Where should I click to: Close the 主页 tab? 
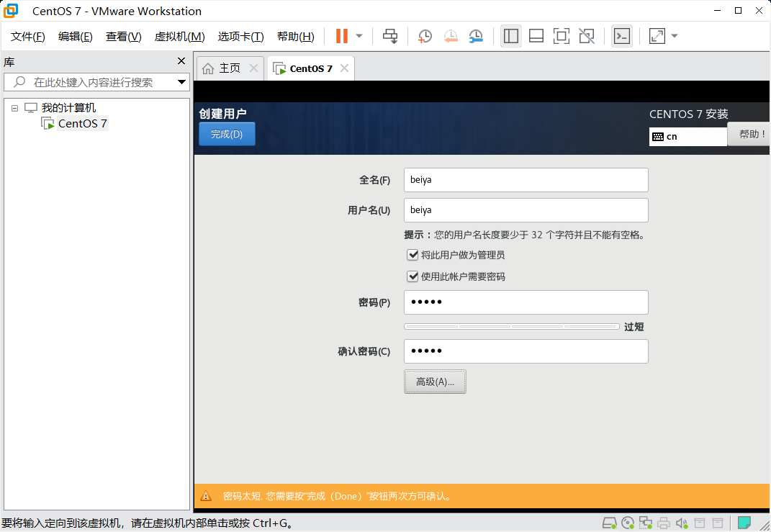tap(253, 68)
